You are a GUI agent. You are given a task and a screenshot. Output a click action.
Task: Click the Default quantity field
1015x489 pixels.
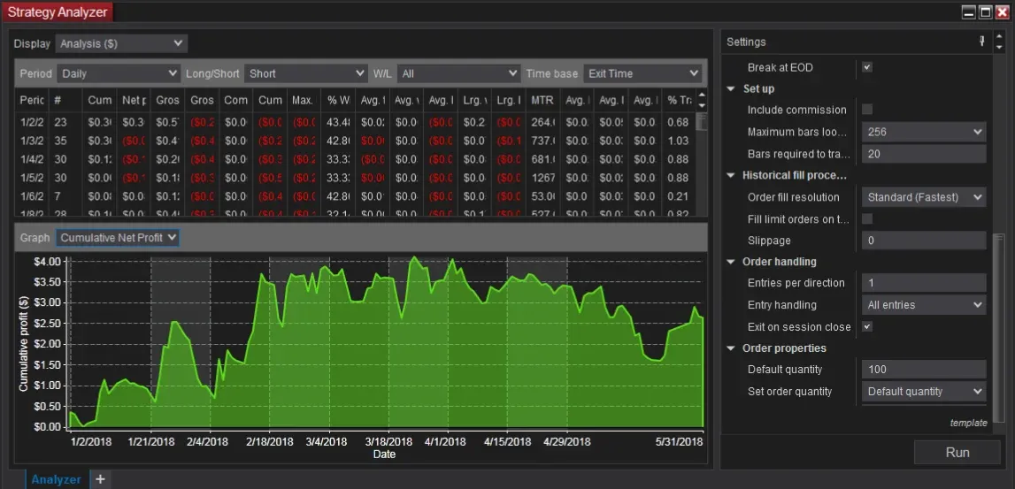[x=924, y=370]
